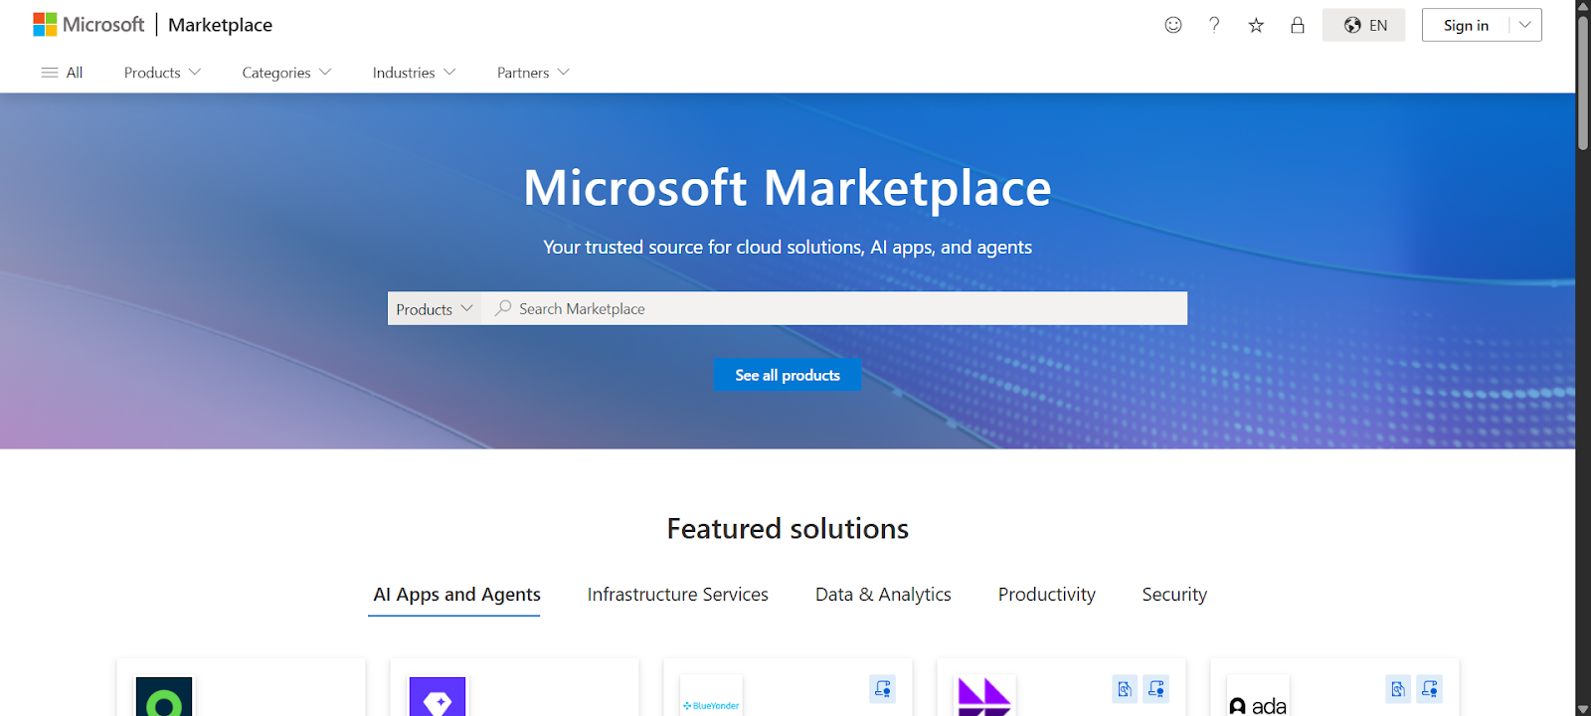Click the page's vertical scrollbar thumb
The height and width of the screenshot is (716, 1591).
[x=1583, y=83]
